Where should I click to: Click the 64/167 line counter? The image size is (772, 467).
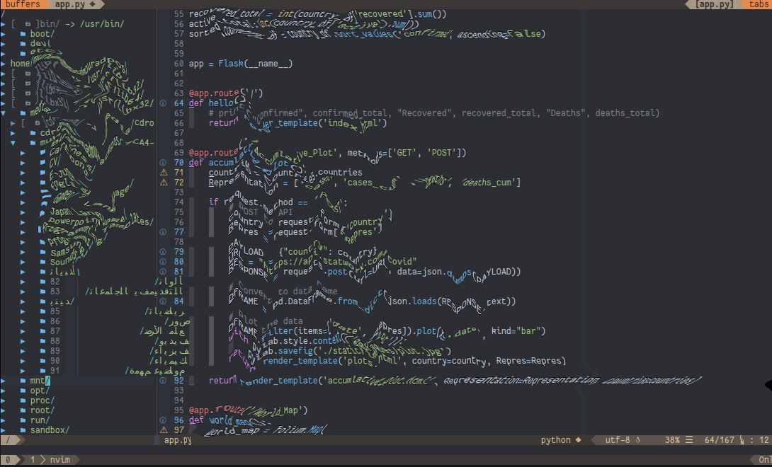pos(720,440)
